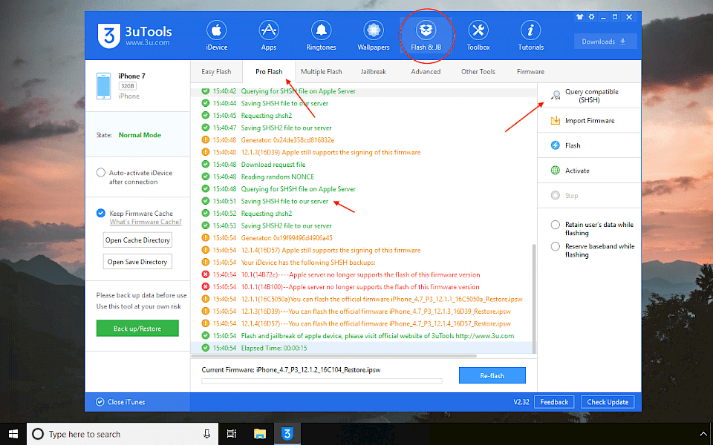Click the flash progress bar

(x=322, y=381)
